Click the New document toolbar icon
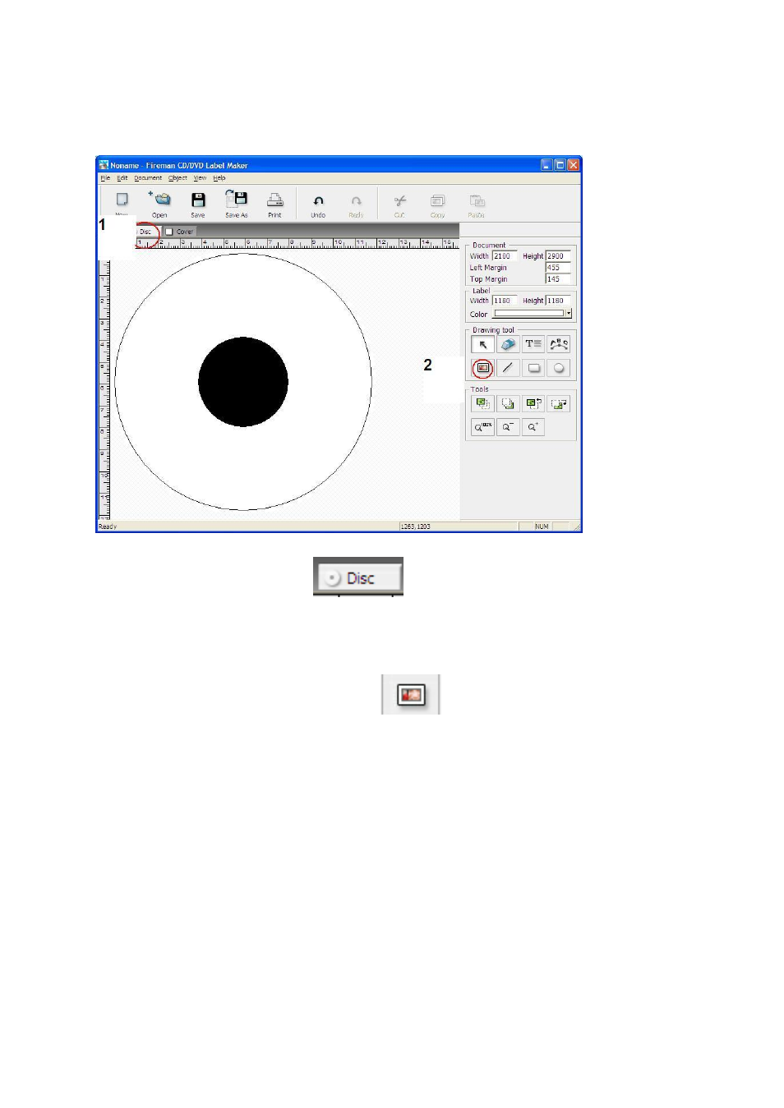Image resolution: width=784 pixels, height=1108 pixels. pyautogui.click(x=122, y=200)
